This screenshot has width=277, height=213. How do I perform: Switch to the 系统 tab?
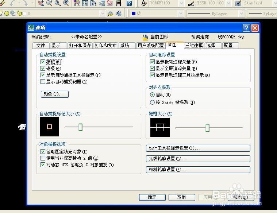point(127,46)
